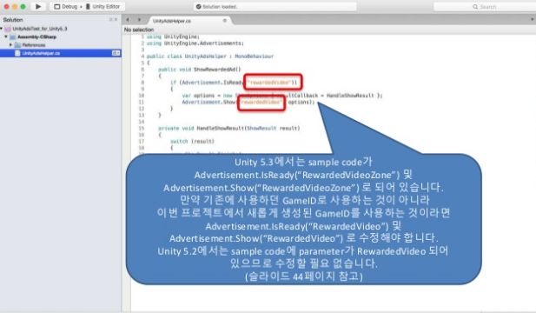Viewport: 536px width, 313px height.
Task: Close the Solution pad
Action: pyautogui.click(x=116, y=20)
